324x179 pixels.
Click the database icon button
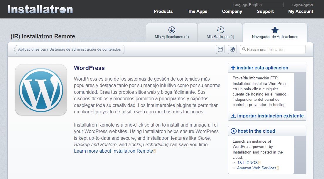[x=220, y=50]
